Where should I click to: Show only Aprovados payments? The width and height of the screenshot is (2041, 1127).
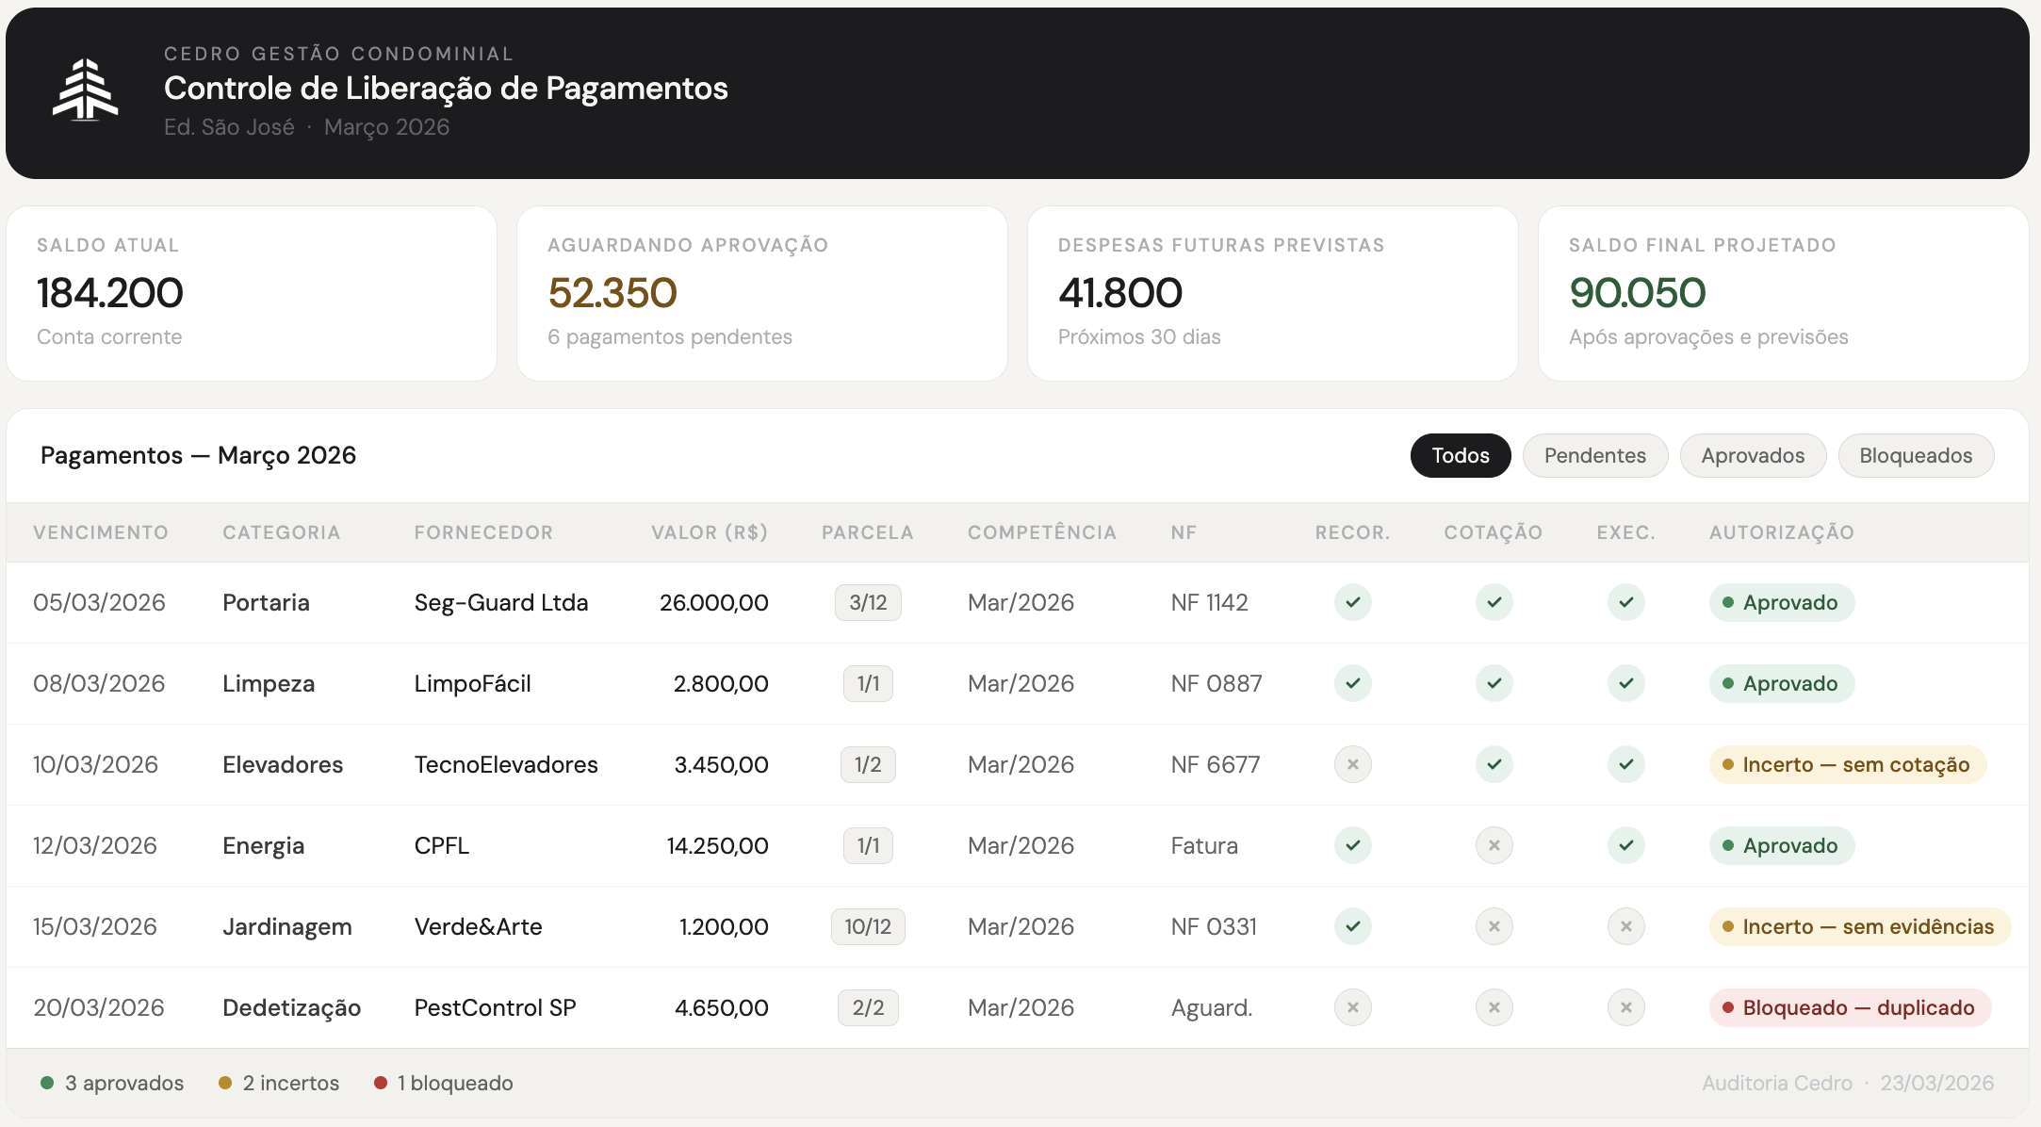[1752, 455]
